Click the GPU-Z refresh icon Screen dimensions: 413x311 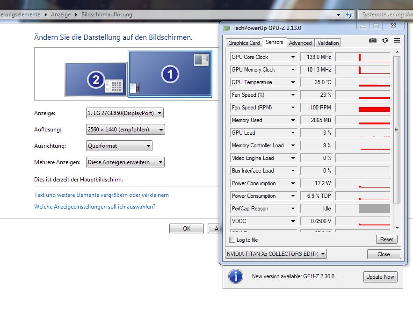[x=385, y=40]
